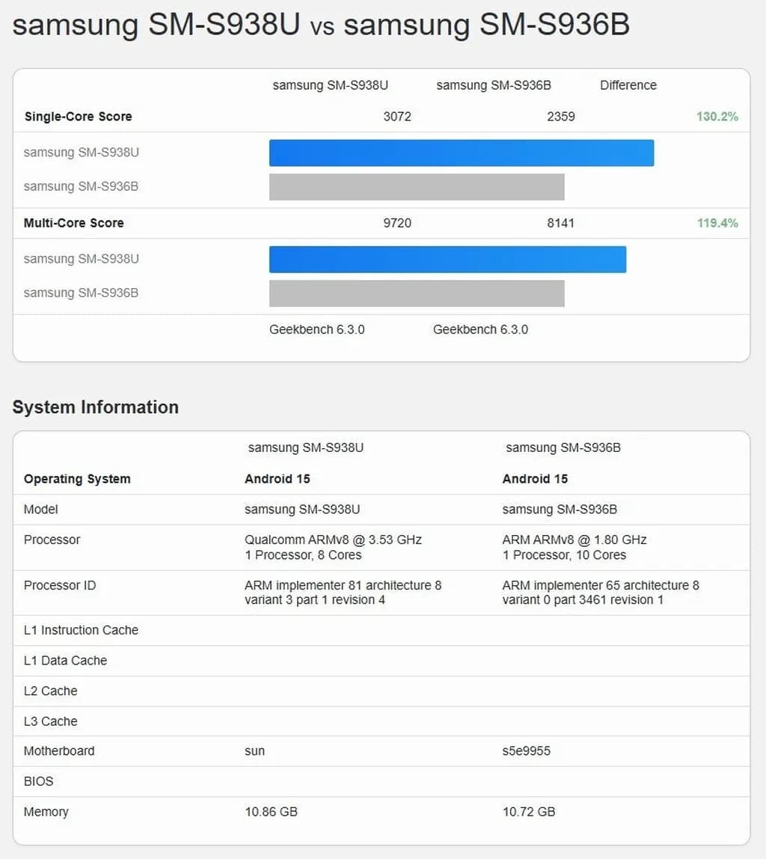Viewport: 766px width, 859px height.
Task: Click the Processor row label
Action: coord(52,539)
